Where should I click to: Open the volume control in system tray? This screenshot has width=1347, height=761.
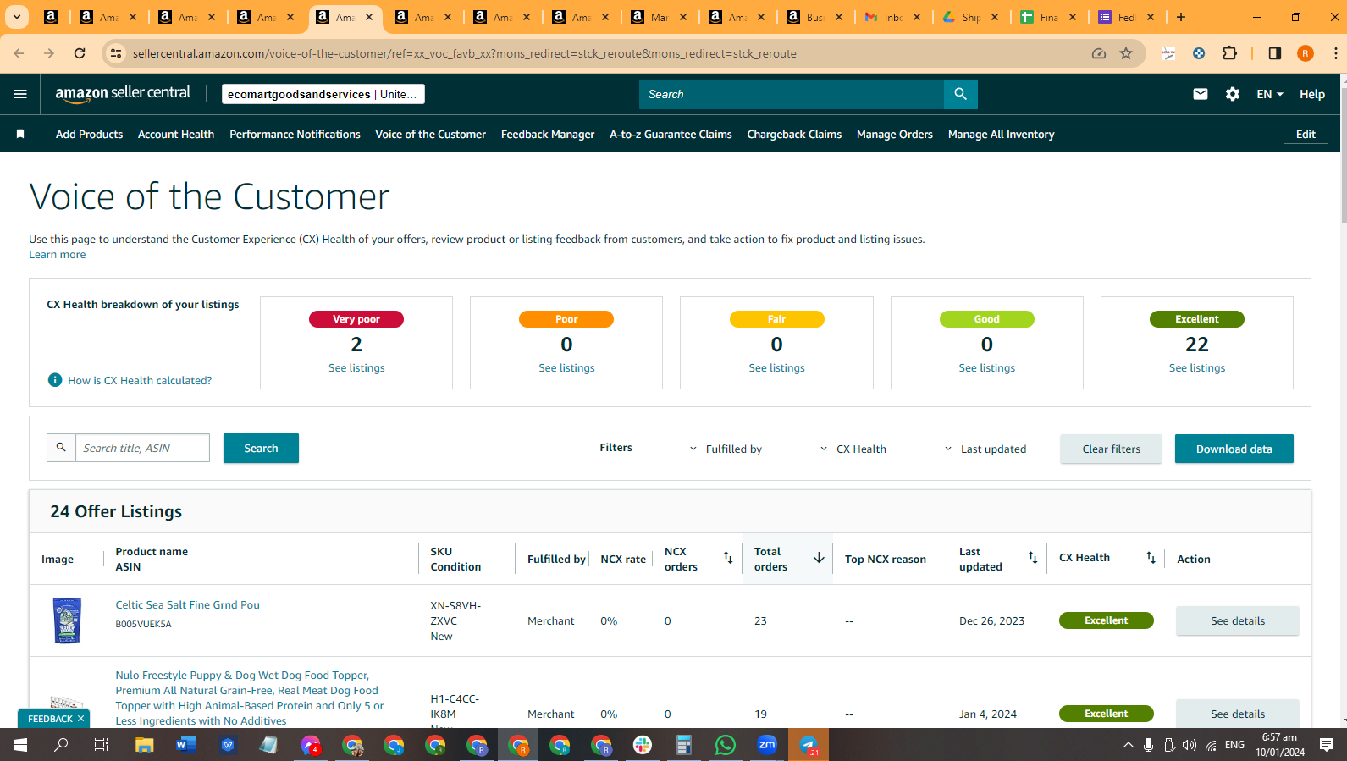pyautogui.click(x=1190, y=745)
